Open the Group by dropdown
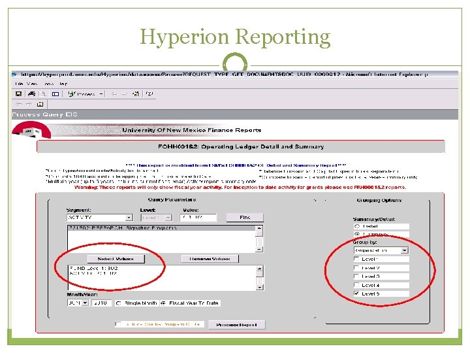This screenshot has width=470, height=353. [381, 250]
